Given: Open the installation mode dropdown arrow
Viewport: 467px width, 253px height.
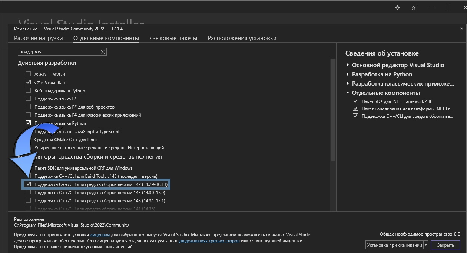Looking at the screenshot, I should click(x=426, y=245).
